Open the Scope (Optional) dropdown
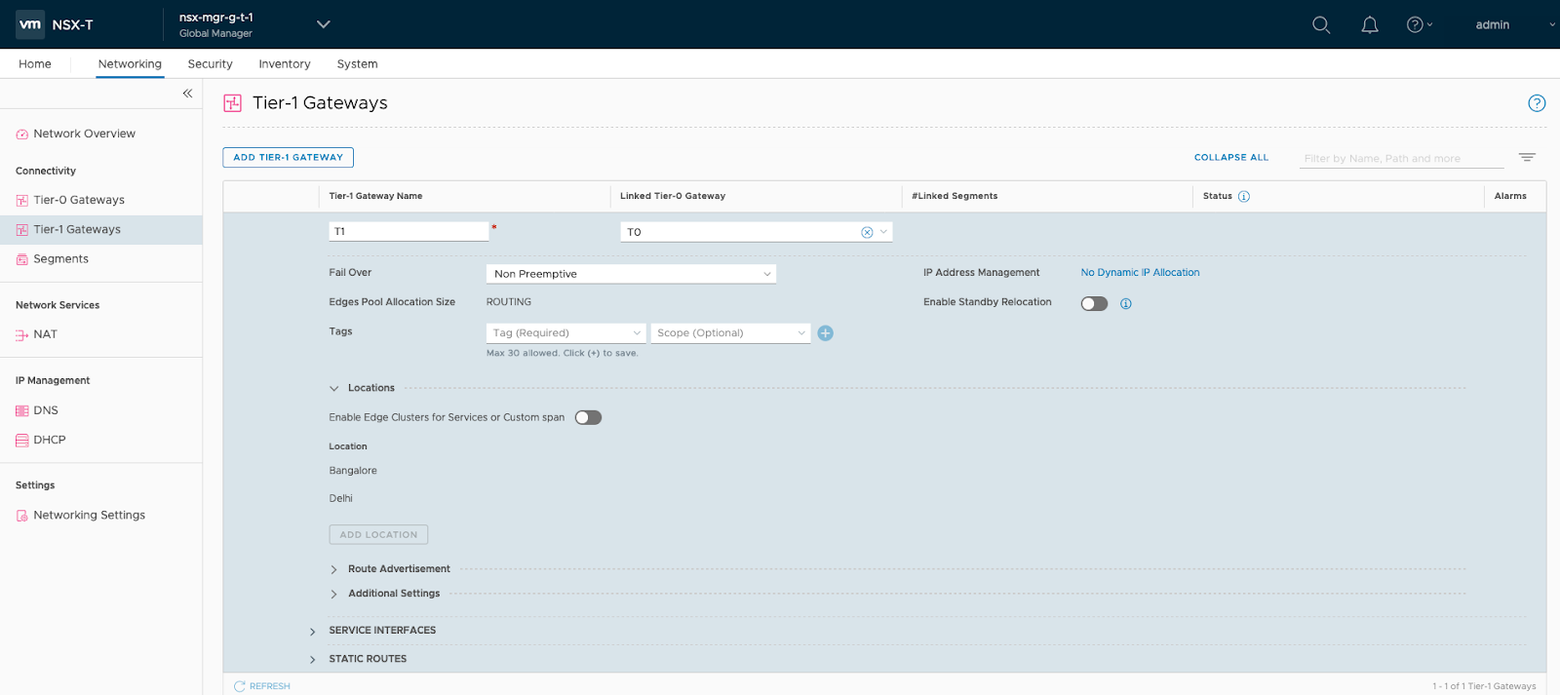 (x=730, y=333)
